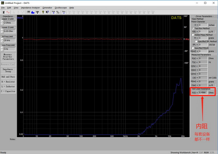Click the Test Lead Resistance R(t) field
Screen dimensions: 218x154
(x=203, y=93)
